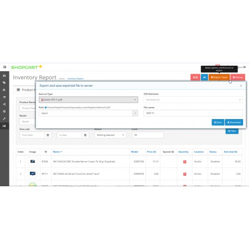The height and width of the screenshot is (249, 249).
Task: Click the Save button in export dialog
Action: [x=218, y=123]
